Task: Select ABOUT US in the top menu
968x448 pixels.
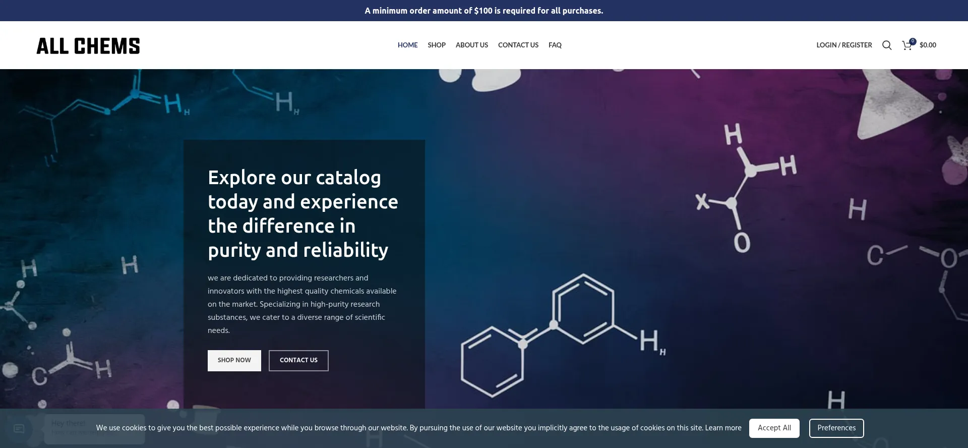Action: click(471, 45)
